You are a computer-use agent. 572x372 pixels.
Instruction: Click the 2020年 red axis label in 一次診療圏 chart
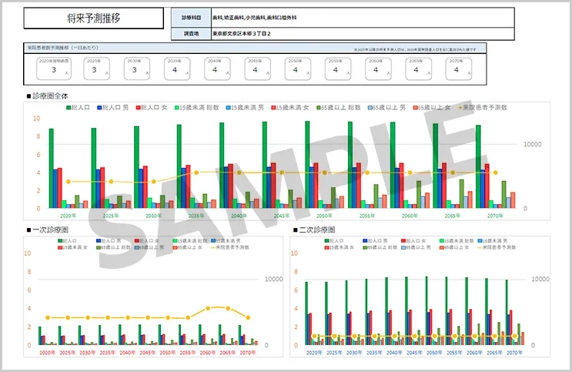pos(48,353)
